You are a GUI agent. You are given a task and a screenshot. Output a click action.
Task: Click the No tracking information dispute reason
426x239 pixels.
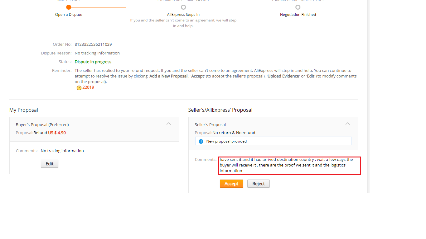pos(97,53)
